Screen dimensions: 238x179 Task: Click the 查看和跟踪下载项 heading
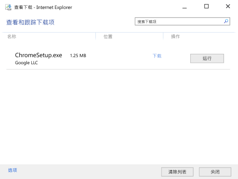30,22
